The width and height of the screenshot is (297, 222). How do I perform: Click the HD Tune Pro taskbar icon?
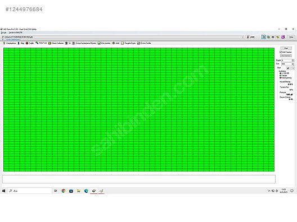coord(94,191)
